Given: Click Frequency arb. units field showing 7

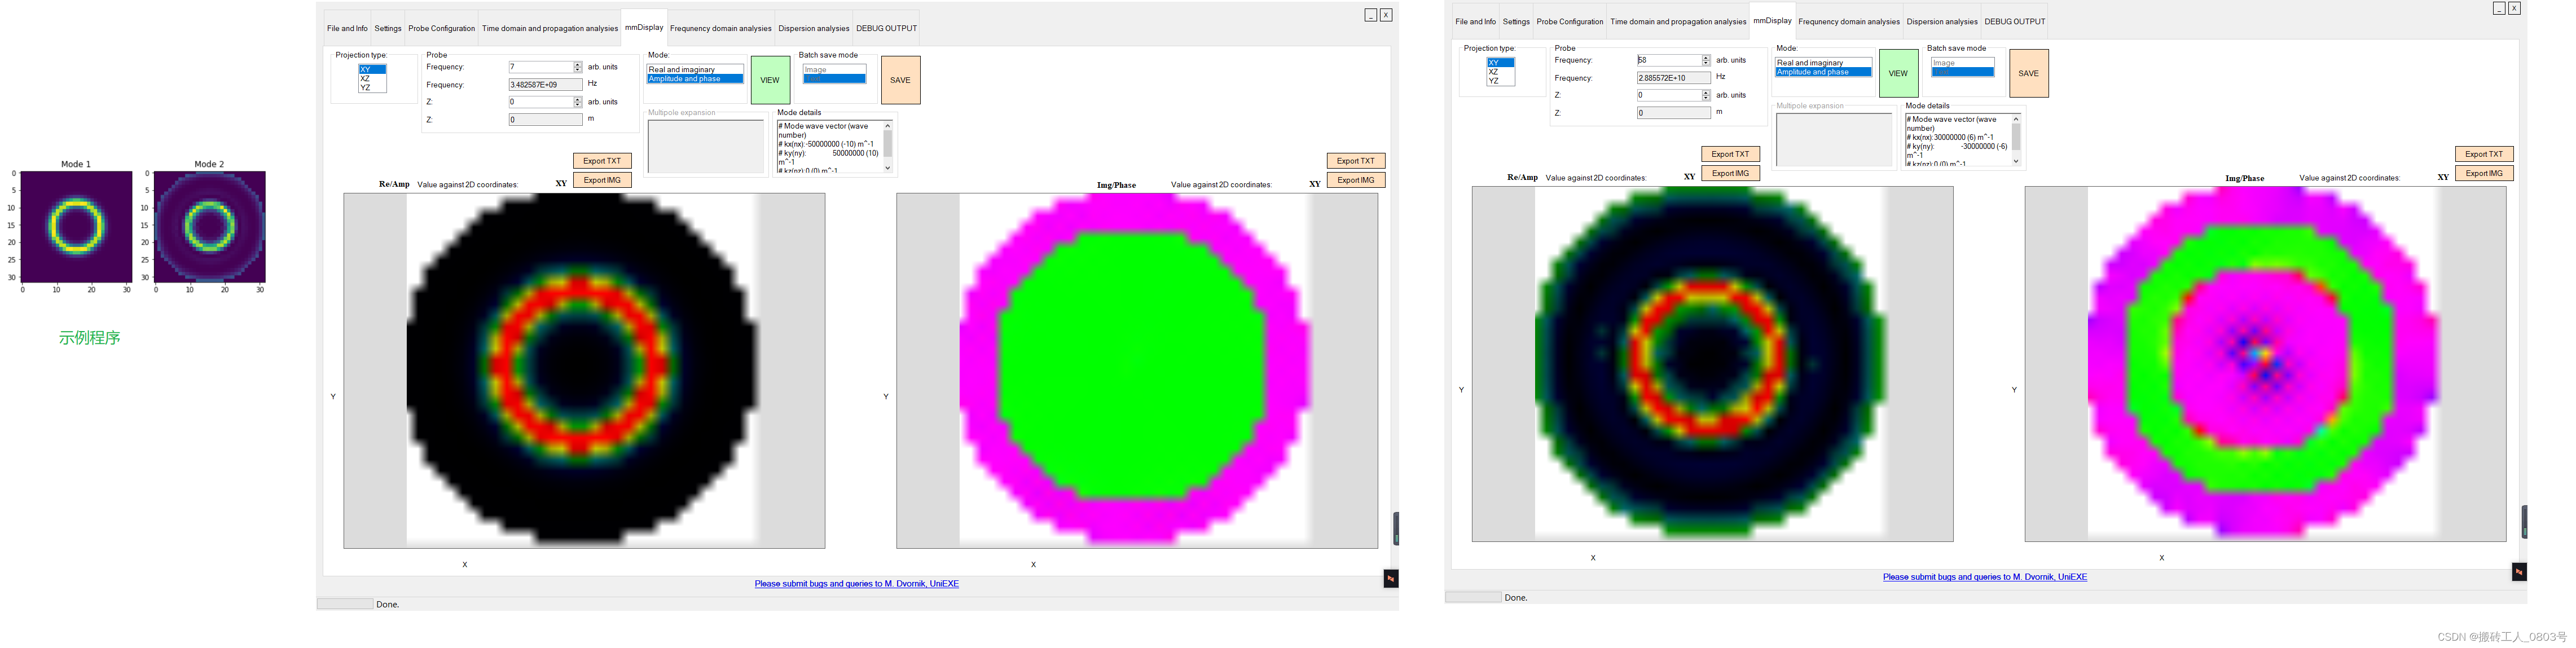Looking at the screenshot, I should click(540, 67).
